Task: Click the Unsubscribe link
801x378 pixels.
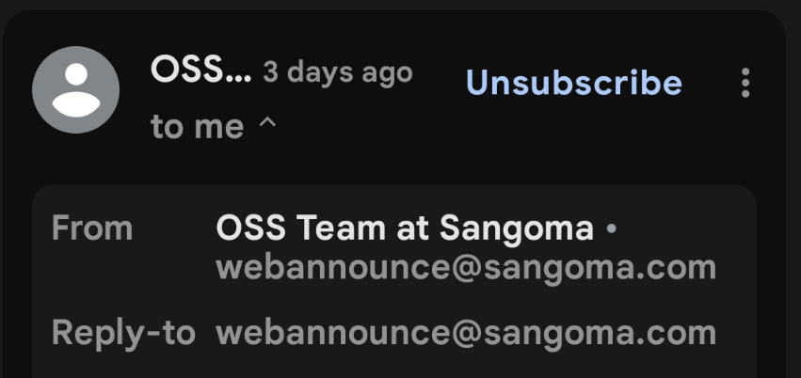Action: [574, 83]
